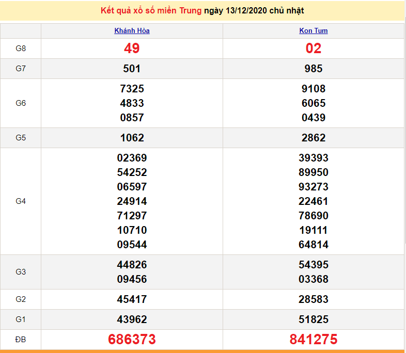Click the G7 row label
This screenshot has height=353, width=406.
pos(21,69)
